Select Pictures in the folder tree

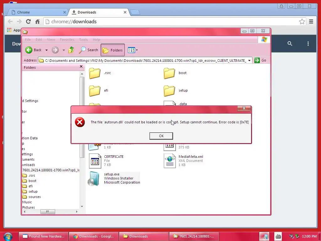[29, 207]
